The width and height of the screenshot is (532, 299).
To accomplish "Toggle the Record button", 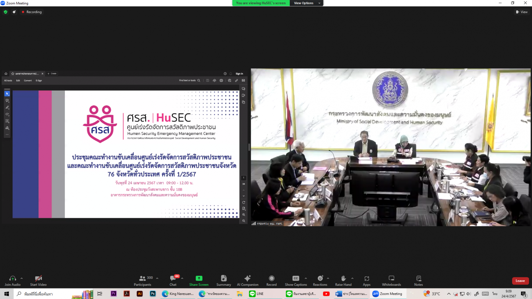I will click(272, 281).
